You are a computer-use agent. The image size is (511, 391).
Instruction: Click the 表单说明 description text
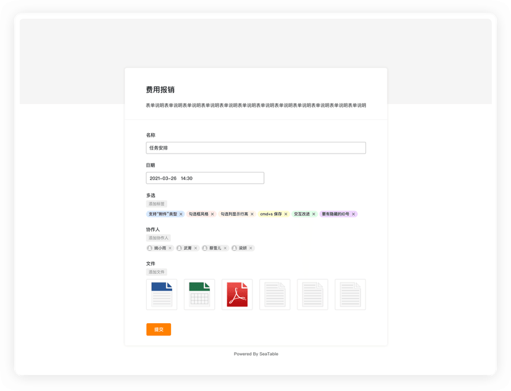coord(256,105)
